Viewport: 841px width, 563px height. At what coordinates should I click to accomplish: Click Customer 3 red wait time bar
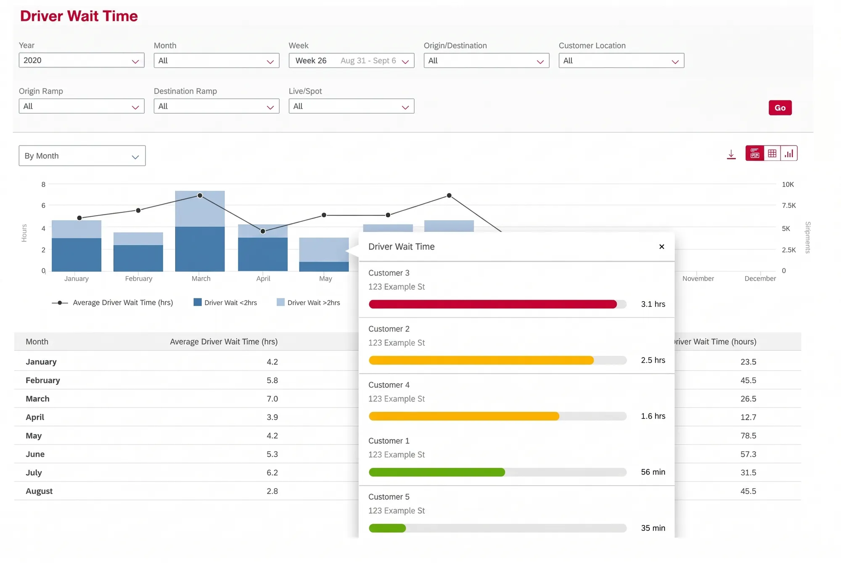(492, 304)
